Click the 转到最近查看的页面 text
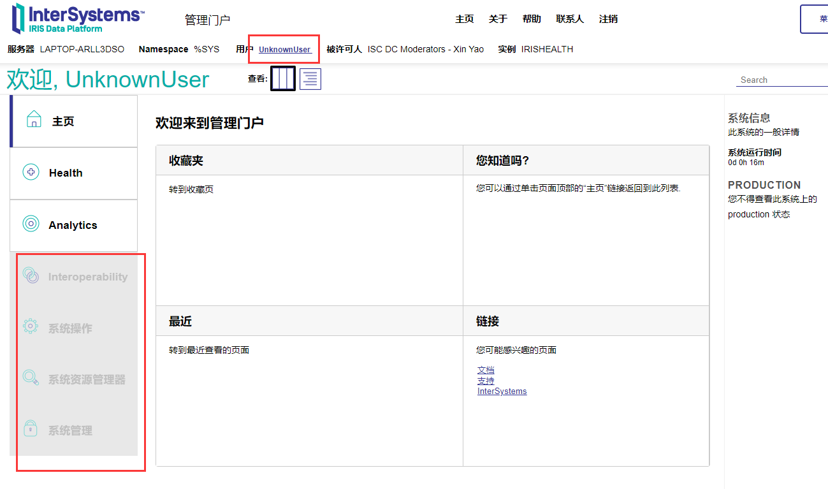828x489 pixels. 209,350
